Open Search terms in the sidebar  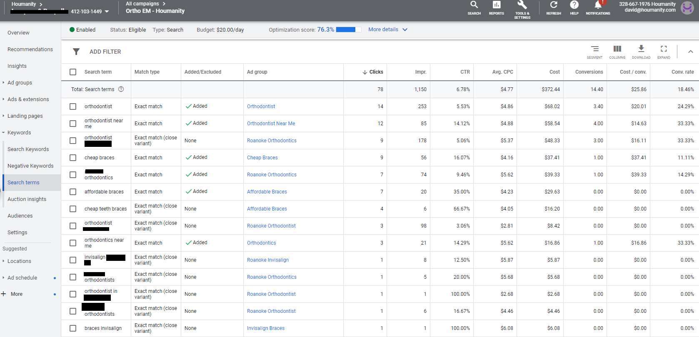click(x=23, y=182)
